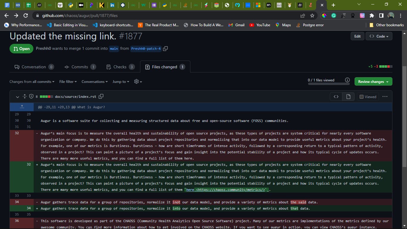Toggle Chrome side panel
Screen dimensions: 407x229
pos(381,16)
